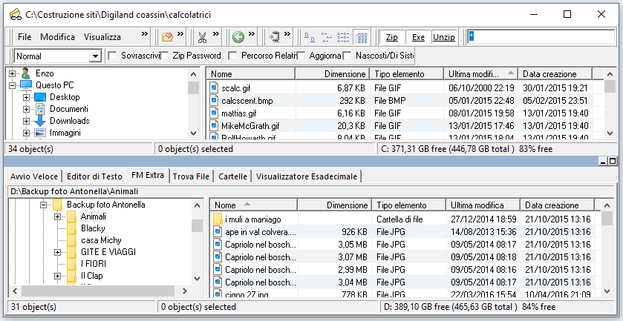623x321 pixels.
Task: Minimize the lower panel with small button
Action: click(x=604, y=162)
